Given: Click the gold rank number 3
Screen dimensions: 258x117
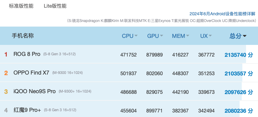Looking at the screenshot, I should [6, 92].
